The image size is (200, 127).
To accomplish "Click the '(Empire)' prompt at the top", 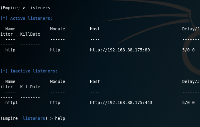I will point(10,8).
